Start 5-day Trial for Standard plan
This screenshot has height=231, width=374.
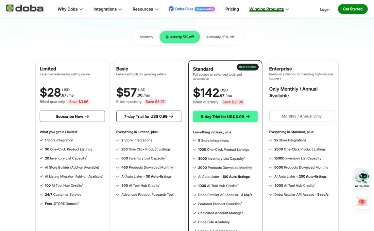click(225, 117)
